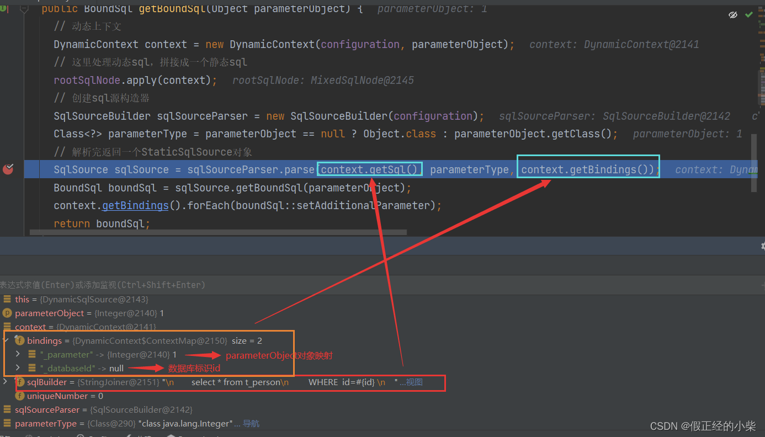Click the field icon beside bindings
Viewport: 765px width, 437px height.
20,340
